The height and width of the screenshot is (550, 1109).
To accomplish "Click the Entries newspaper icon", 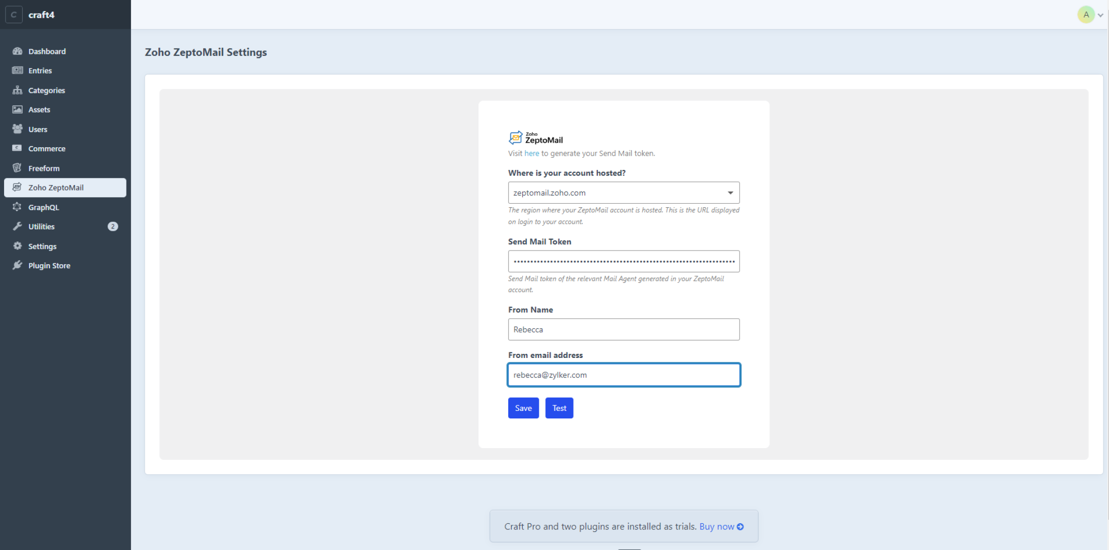I will tap(18, 71).
